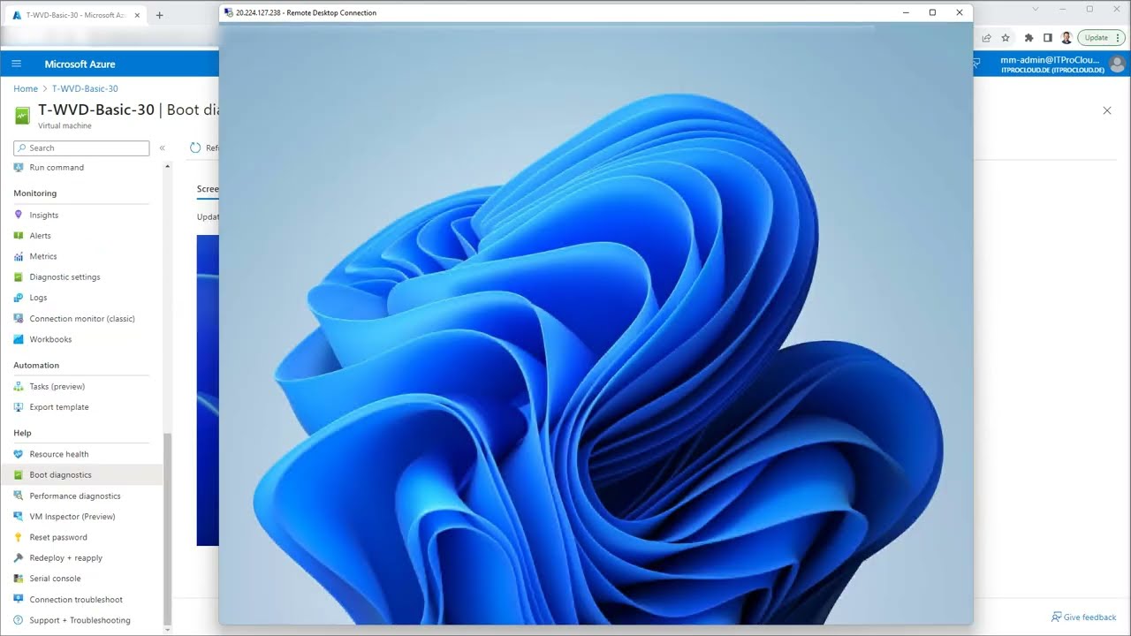
Task: Close the Boot diagnostics blade with X
Action: pyautogui.click(x=1107, y=110)
